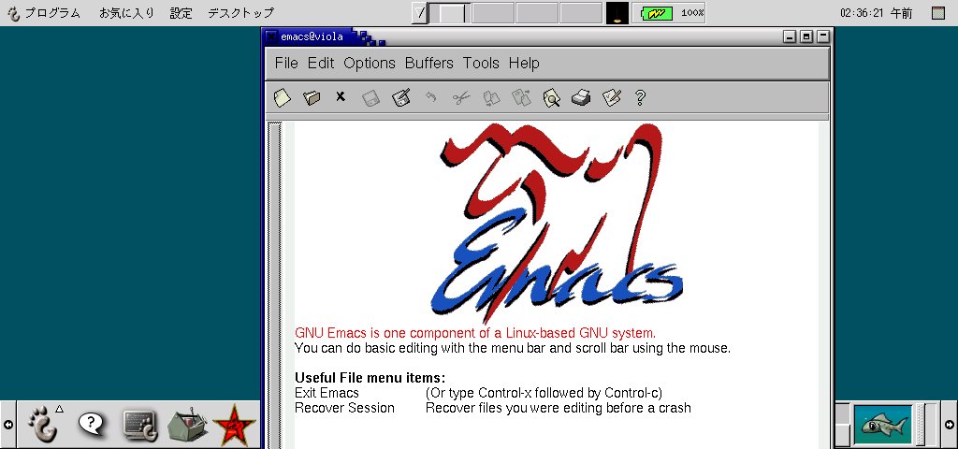
Task: Click the Save As disk-with-pen icon
Action: coord(400,97)
